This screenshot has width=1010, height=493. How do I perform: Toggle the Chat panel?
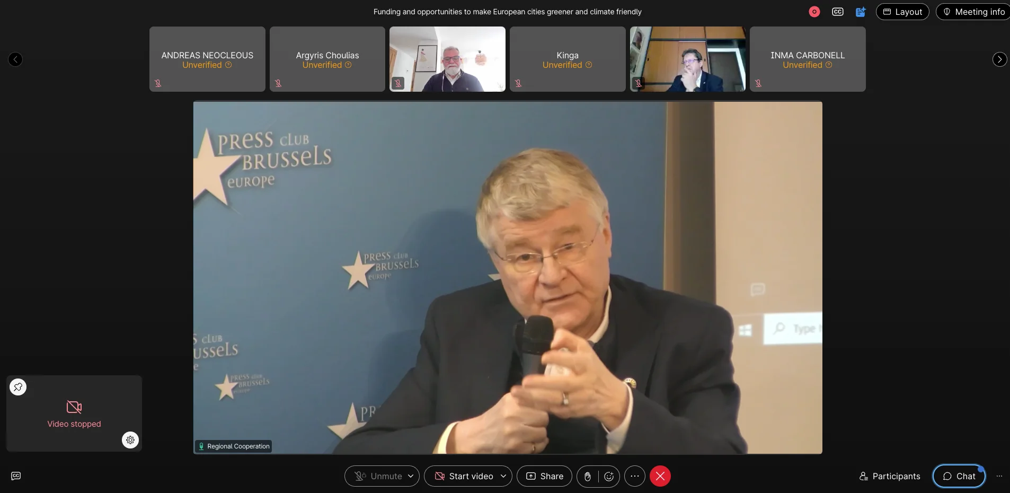959,476
